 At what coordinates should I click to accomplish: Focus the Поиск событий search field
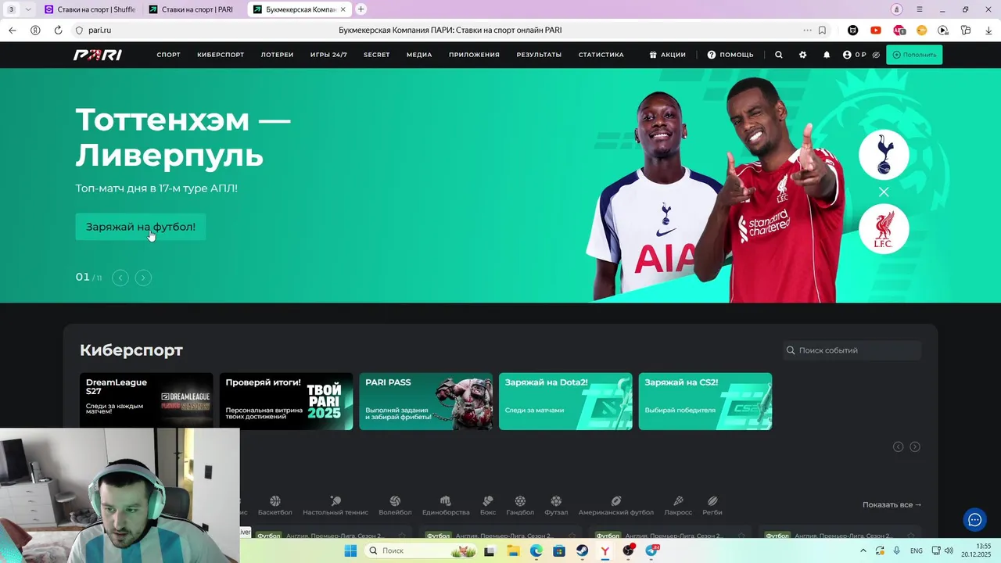852,350
